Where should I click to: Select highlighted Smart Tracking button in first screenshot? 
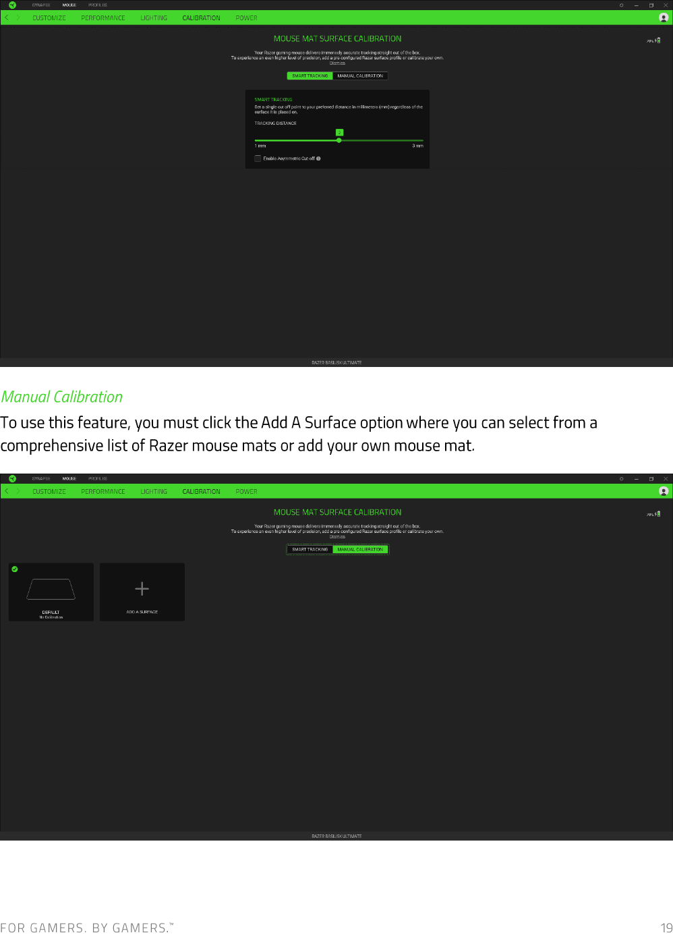310,76
